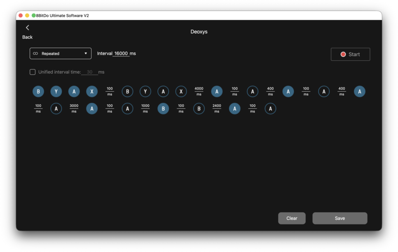Click the Back arrow icon
The image size is (398, 252).
27,28
